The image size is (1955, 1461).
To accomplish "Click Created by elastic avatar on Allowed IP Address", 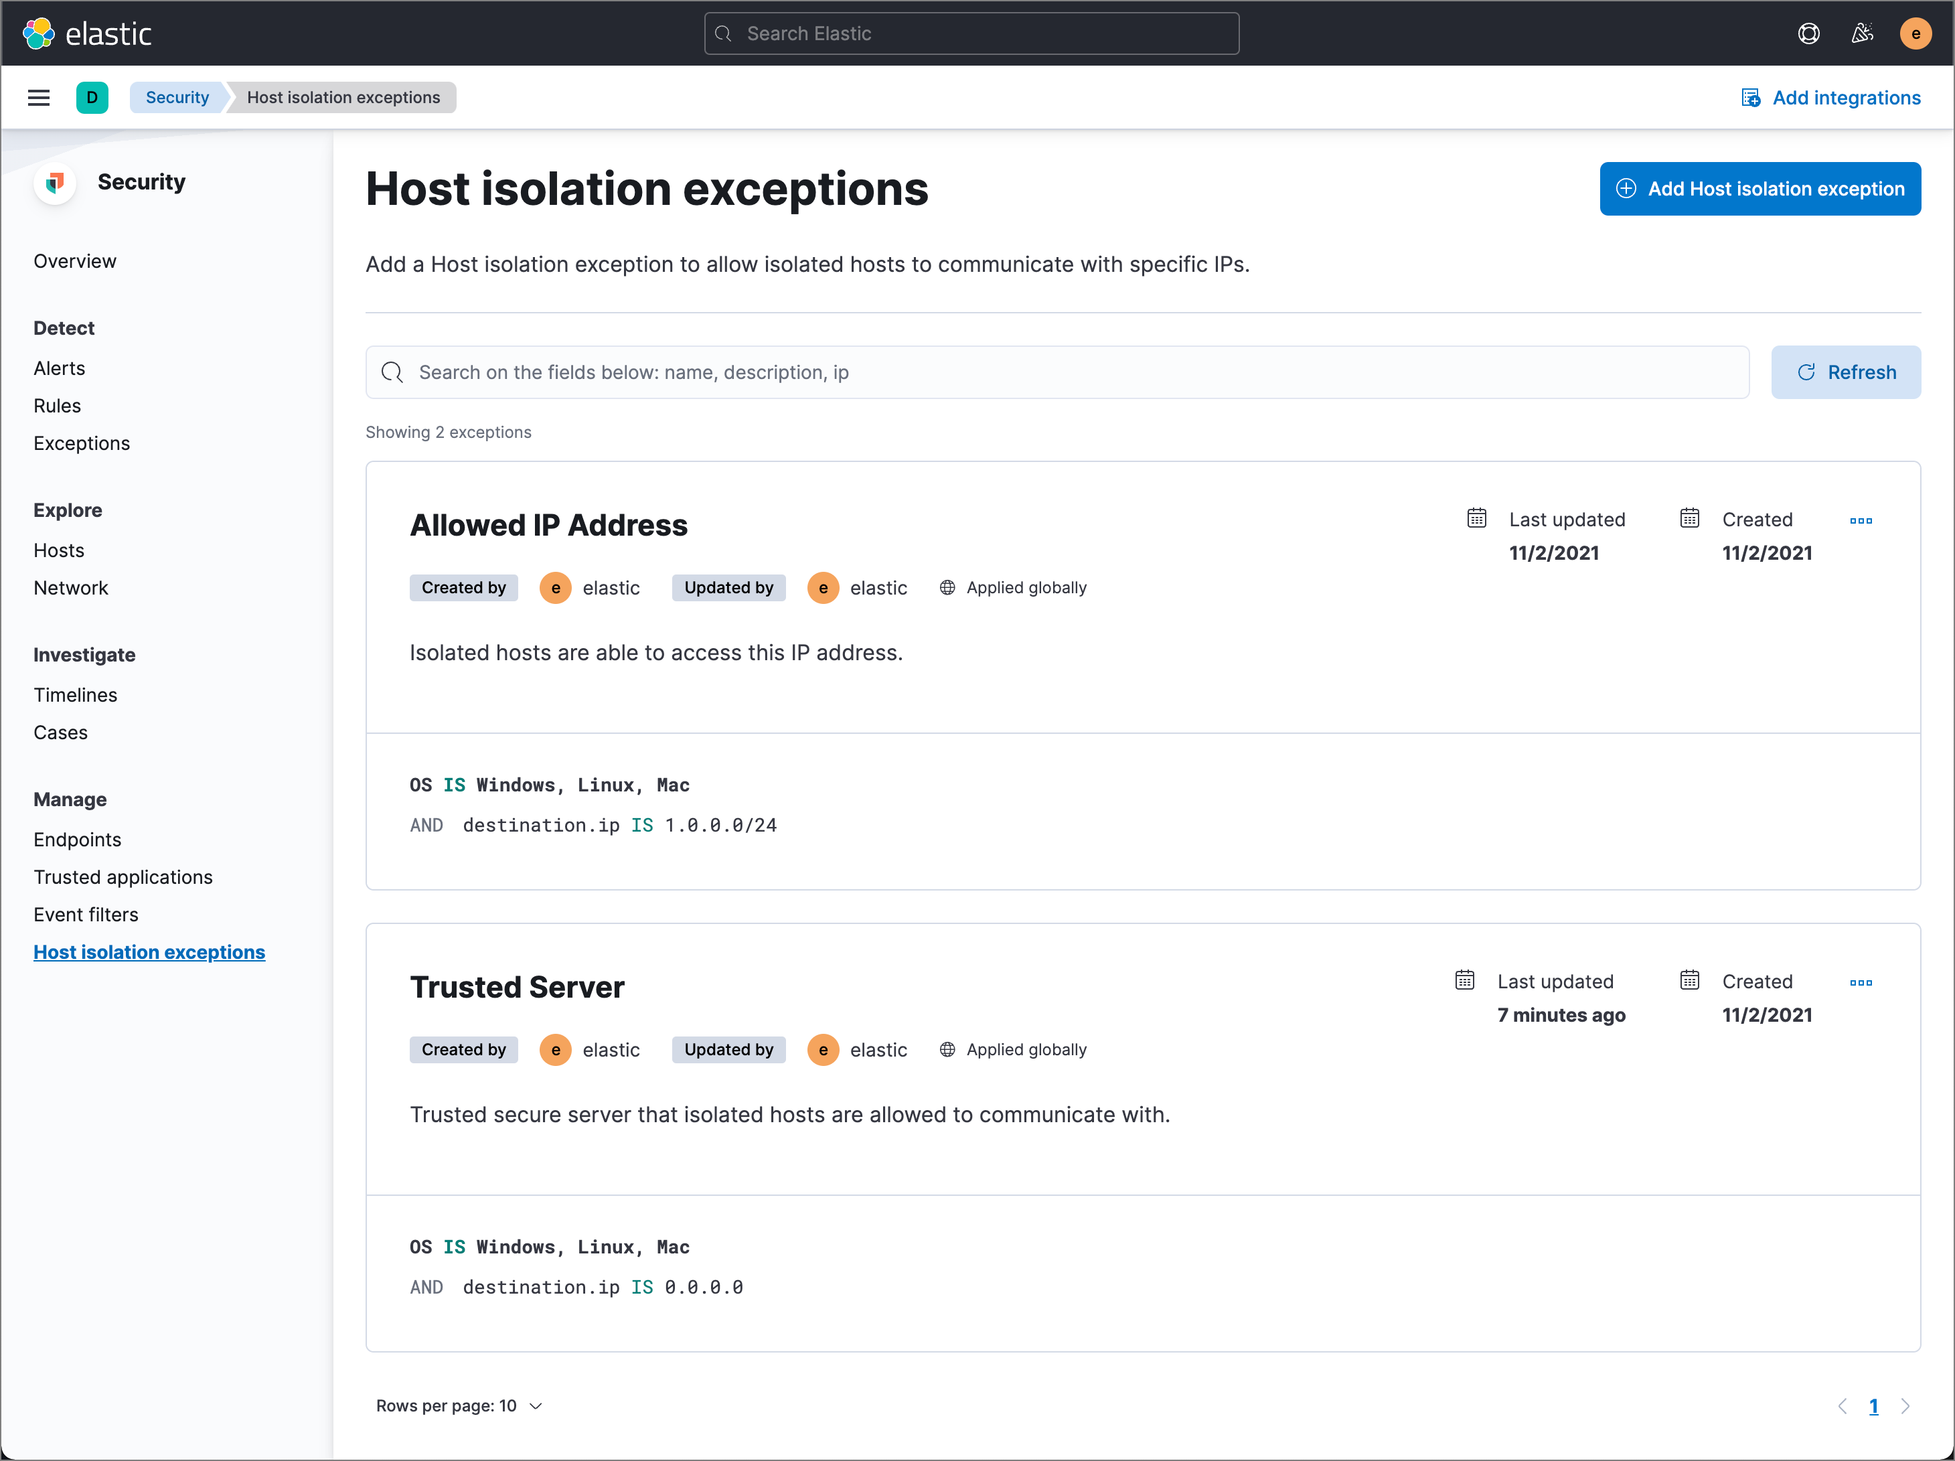I will coord(555,589).
